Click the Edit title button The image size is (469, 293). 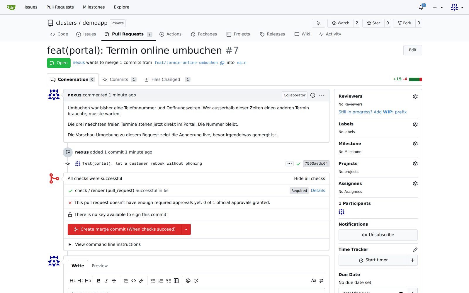pyautogui.click(x=412, y=50)
